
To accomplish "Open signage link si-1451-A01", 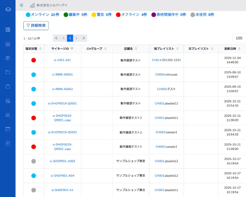I will coord(62,60).
